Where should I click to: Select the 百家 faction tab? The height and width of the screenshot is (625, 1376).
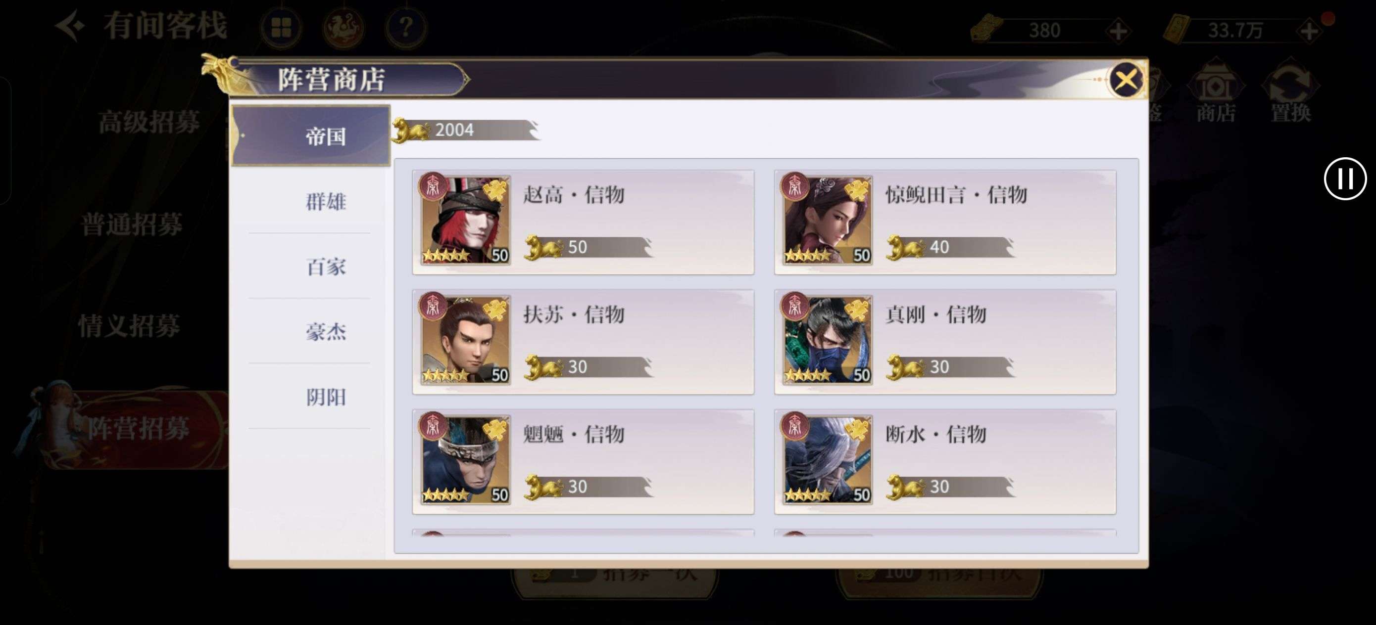(325, 267)
